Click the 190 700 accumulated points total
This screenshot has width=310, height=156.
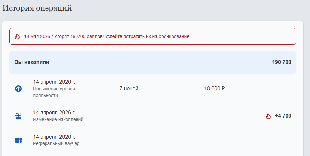tap(281, 62)
